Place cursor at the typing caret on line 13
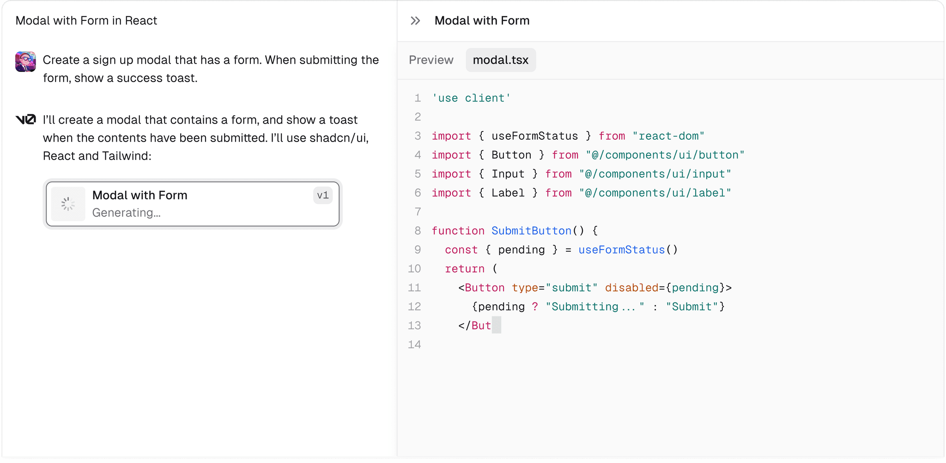 pyautogui.click(x=497, y=326)
